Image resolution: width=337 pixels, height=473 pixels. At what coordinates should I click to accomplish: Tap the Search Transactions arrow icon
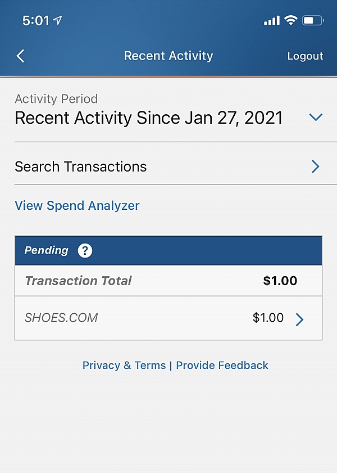point(315,166)
